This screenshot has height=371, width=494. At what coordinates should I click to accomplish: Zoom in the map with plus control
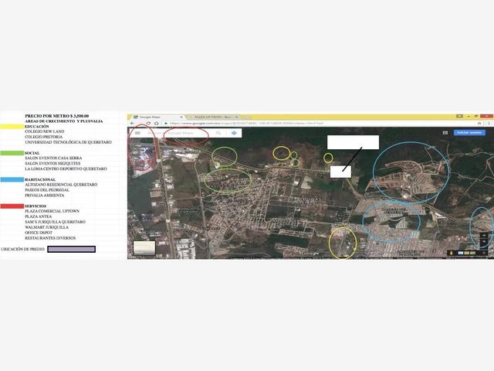pyautogui.click(x=485, y=235)
